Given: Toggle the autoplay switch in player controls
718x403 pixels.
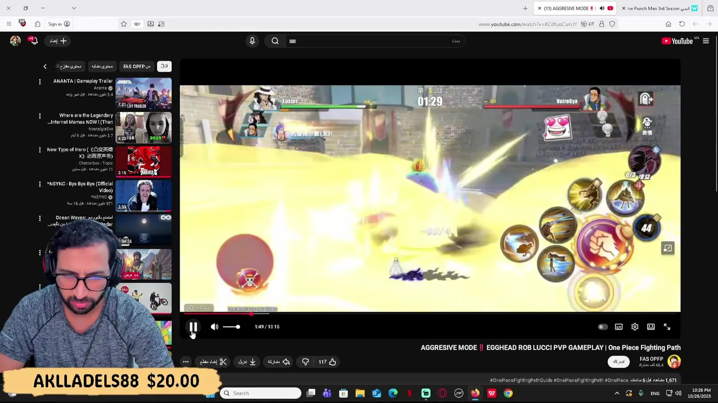Looking at the screenshot, I should click(602, 327).
